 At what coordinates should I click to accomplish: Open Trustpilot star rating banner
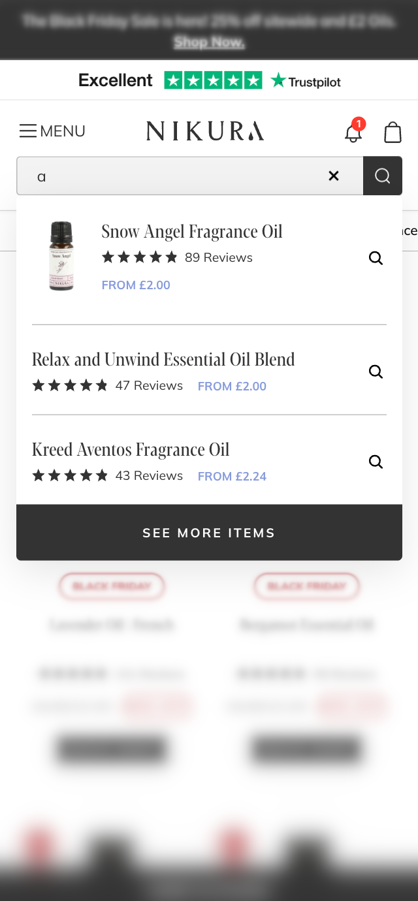pyautogui.click(x=209, y=80)
